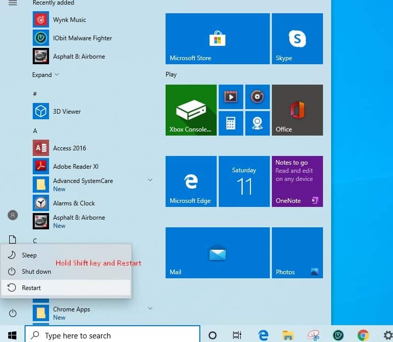The image size is (393, 342).
Task: Click the Windows Start button
Action: pyautogui.click(x=13, y=335)
